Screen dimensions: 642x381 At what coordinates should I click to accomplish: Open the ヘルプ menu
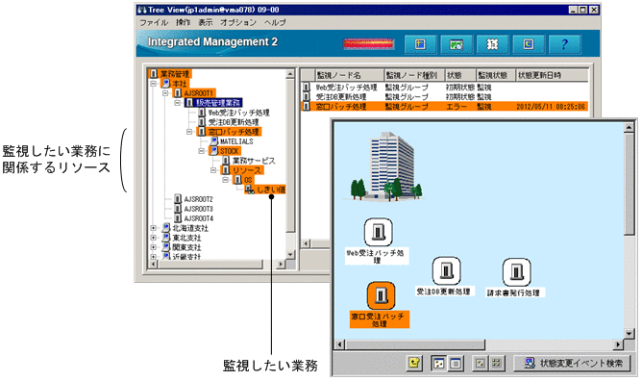275,22
